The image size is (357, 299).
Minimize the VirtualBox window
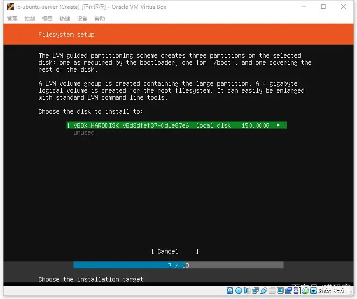(304, 7)
